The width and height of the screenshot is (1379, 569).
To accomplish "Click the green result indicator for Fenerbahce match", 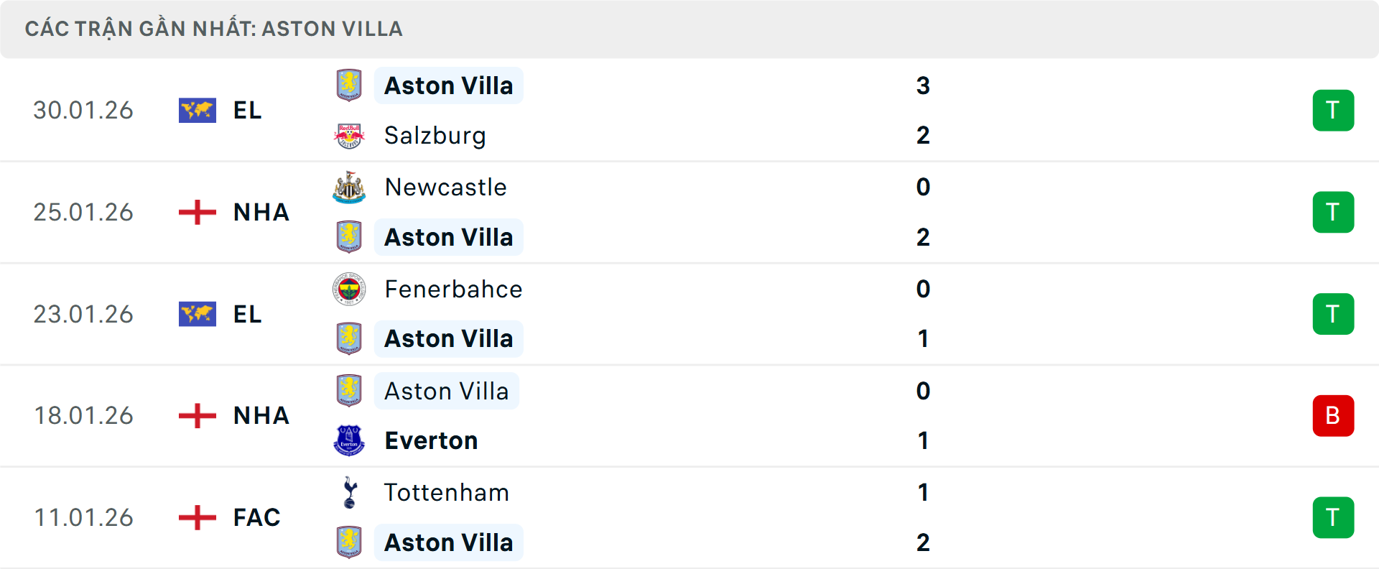I will [1334, 314].
